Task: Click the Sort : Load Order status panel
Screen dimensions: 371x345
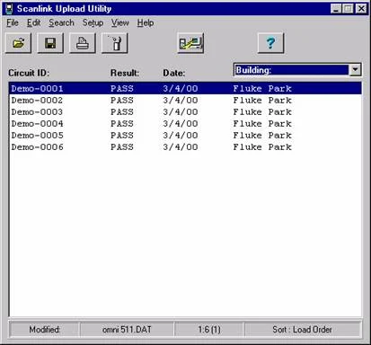Action: [302, 330]
